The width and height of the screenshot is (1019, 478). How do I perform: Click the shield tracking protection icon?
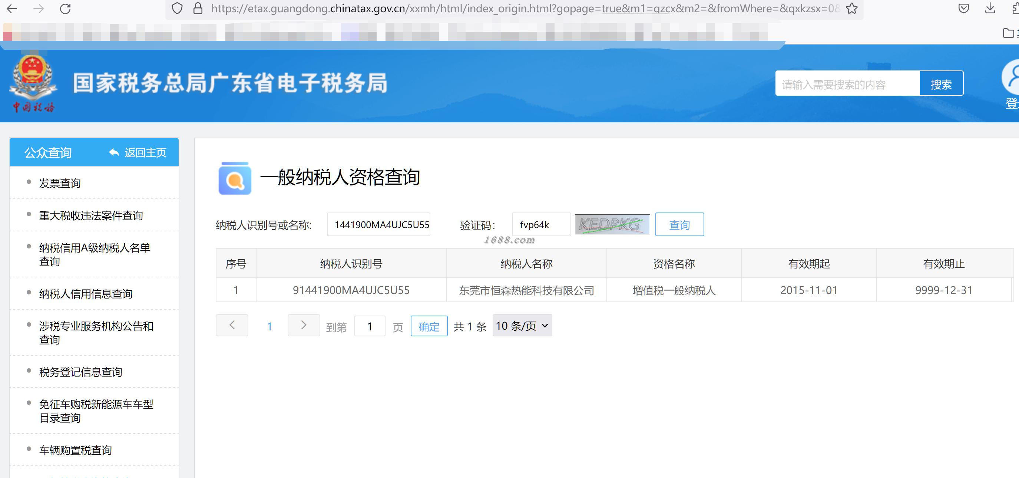tap(177, 9)
